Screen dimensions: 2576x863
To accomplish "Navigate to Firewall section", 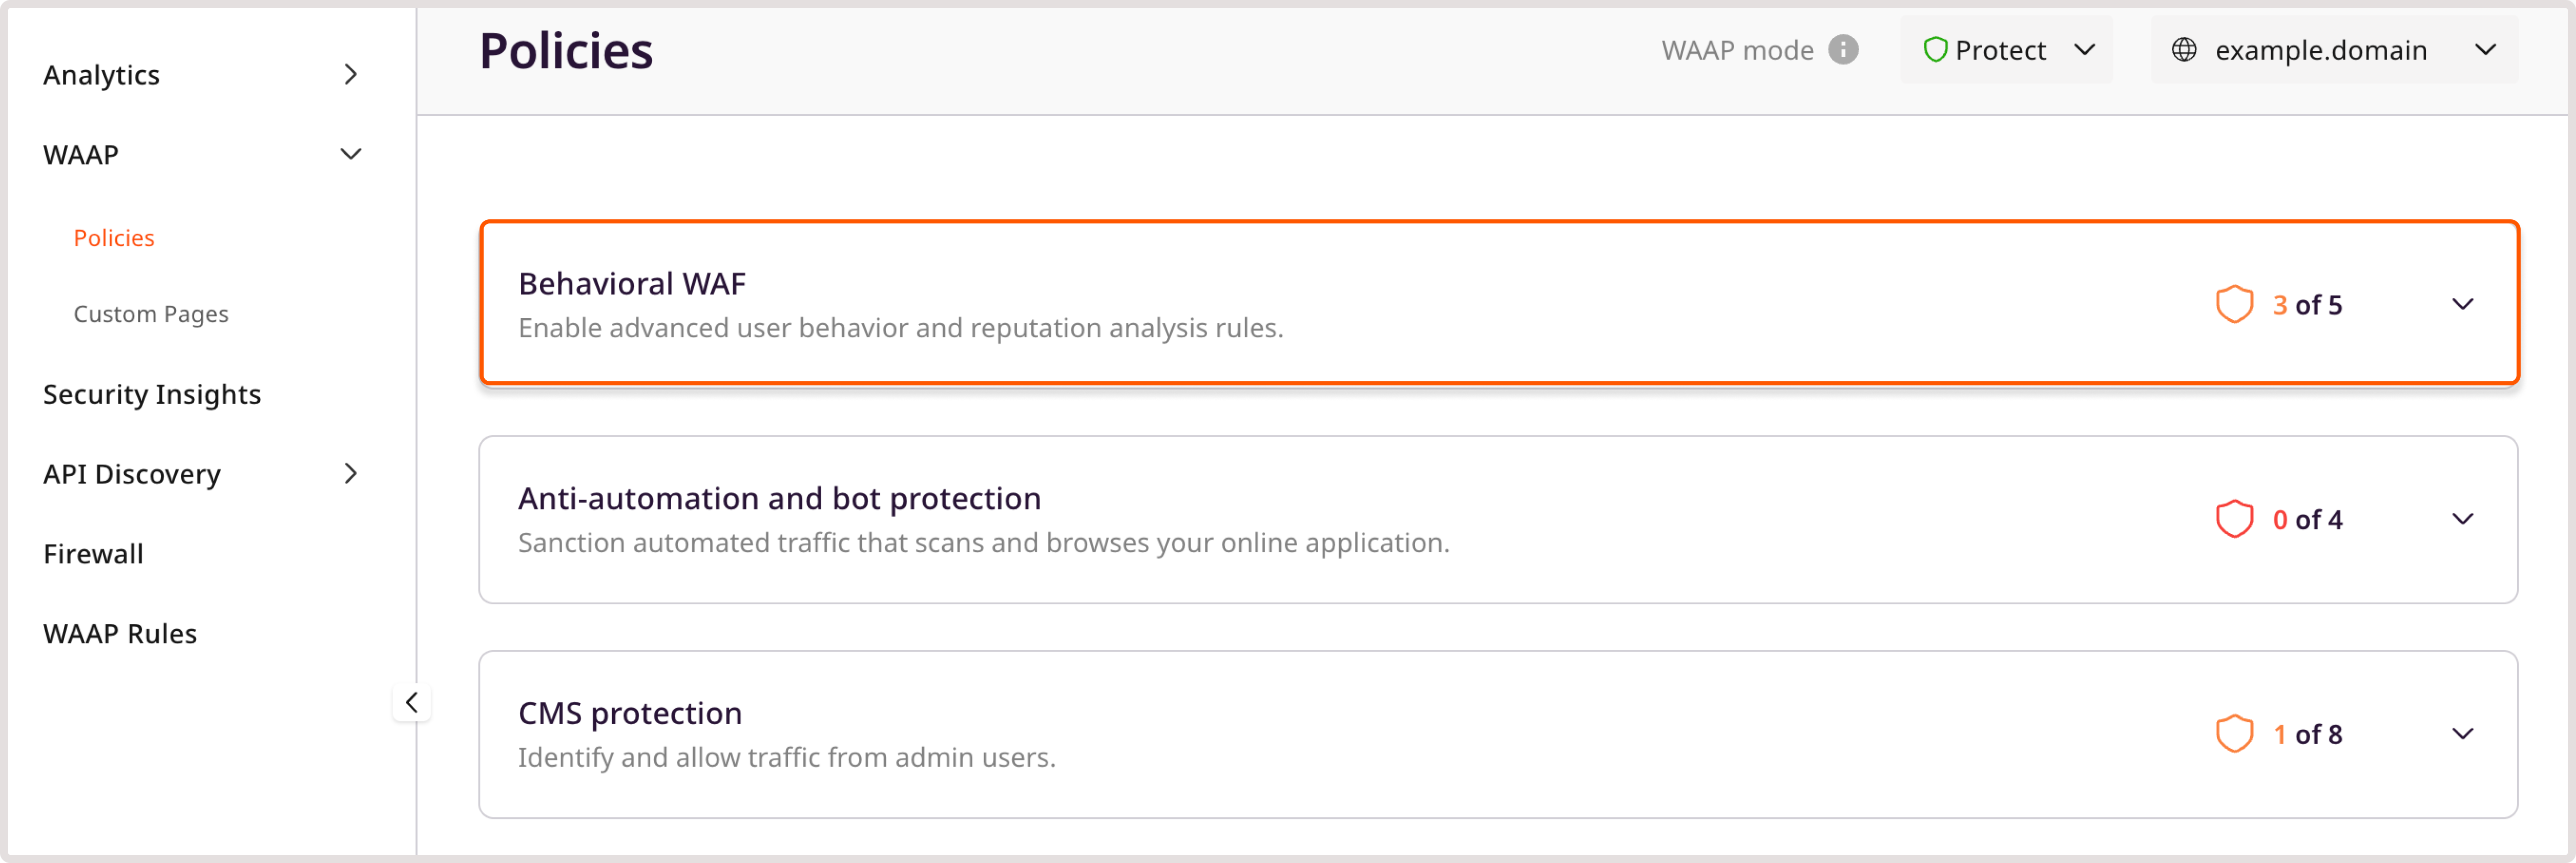I will point(93,554).
